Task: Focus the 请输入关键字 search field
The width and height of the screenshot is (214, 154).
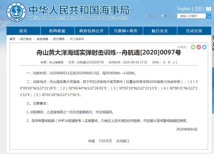Action: [x=191, y=16]
